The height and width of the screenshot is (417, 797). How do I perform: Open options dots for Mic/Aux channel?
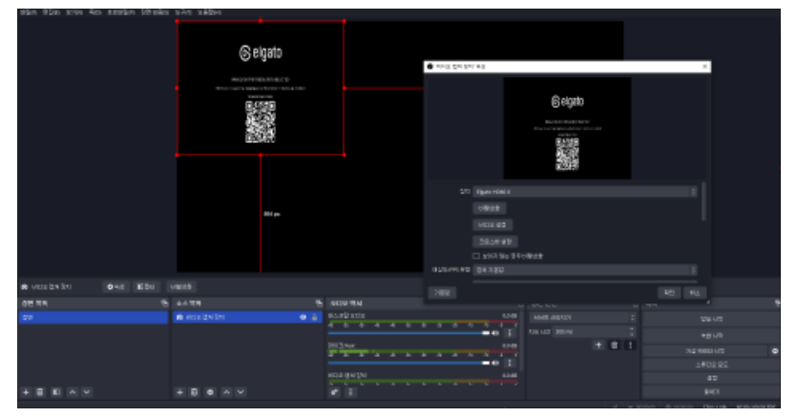pyautogui.click(x=510, y=364)
